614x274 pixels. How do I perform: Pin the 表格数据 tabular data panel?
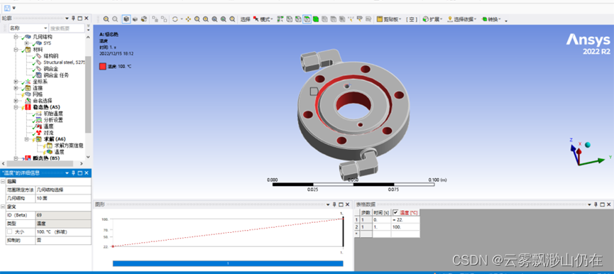pyautogui.click(x=596, y=204)
